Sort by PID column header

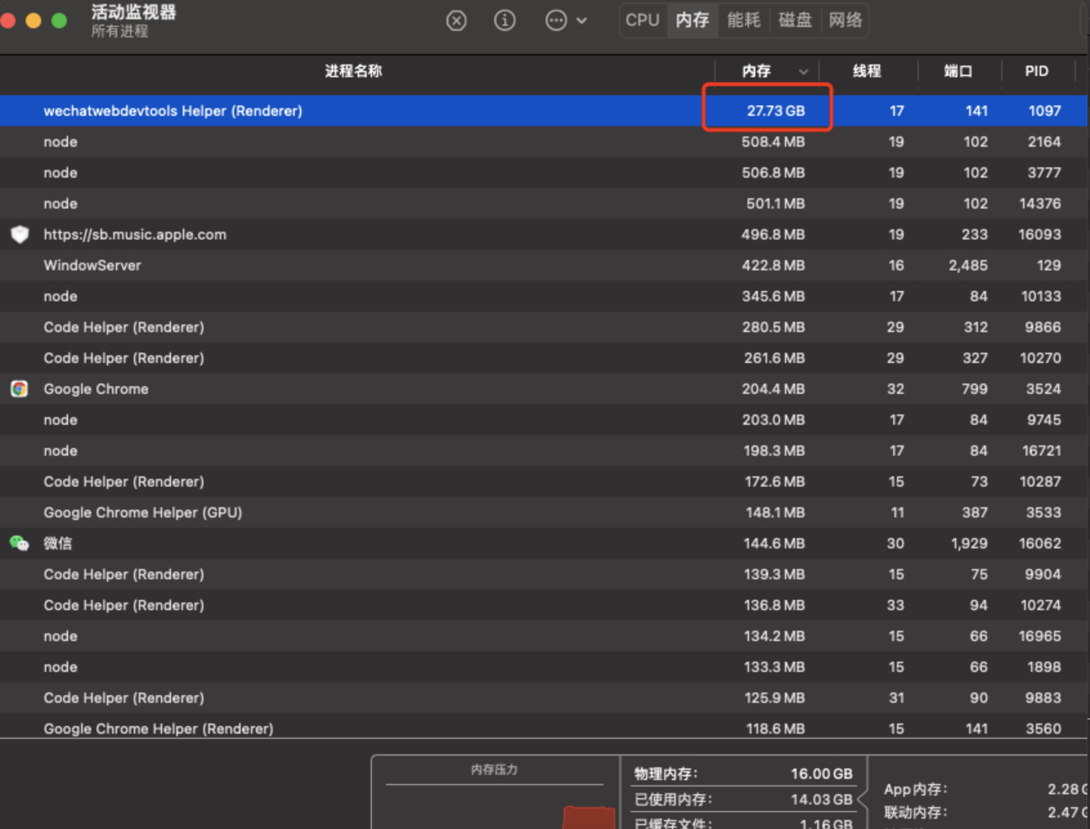point(1037,71)
